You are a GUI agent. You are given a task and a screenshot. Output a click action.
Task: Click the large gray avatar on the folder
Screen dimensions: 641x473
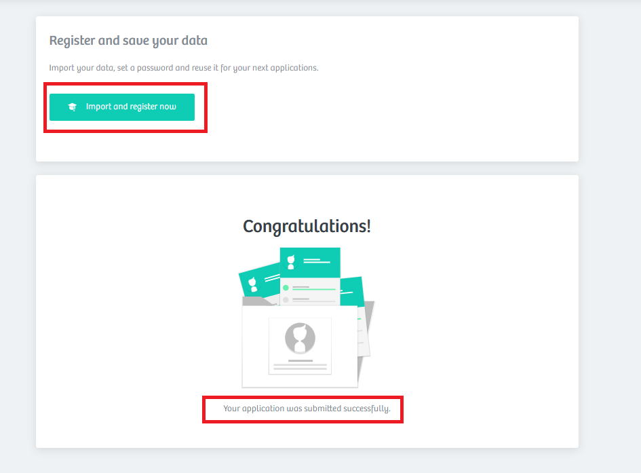(300, 338)
